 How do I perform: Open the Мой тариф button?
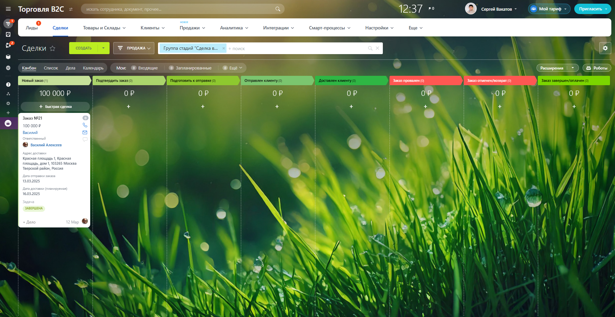tap(549, 9)
